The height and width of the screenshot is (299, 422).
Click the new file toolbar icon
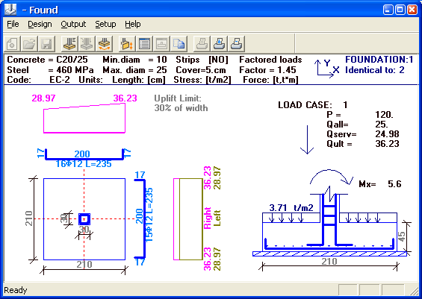pyautogui.click(x=12, y=44)
